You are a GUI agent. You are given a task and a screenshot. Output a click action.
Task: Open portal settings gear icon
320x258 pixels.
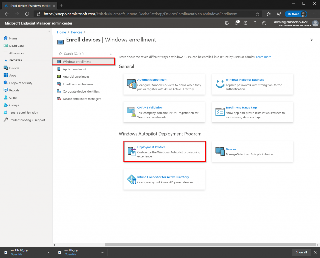pos(246,23)
